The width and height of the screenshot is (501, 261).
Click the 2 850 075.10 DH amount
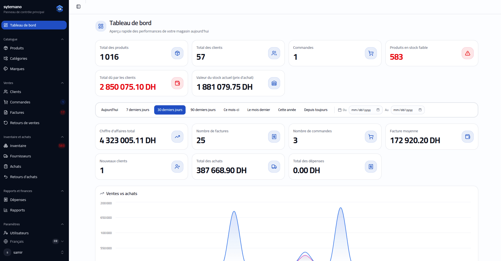pos(128,87)
